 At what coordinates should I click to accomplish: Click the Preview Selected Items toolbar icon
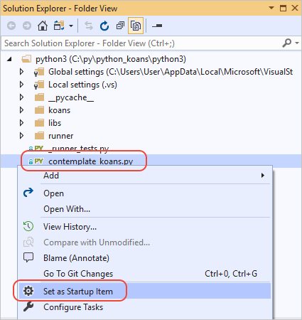click(x=157, y=26)
